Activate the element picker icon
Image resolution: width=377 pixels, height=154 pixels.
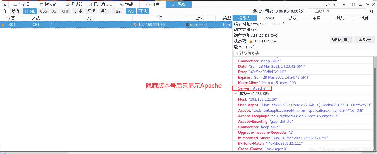click(4, 4)
